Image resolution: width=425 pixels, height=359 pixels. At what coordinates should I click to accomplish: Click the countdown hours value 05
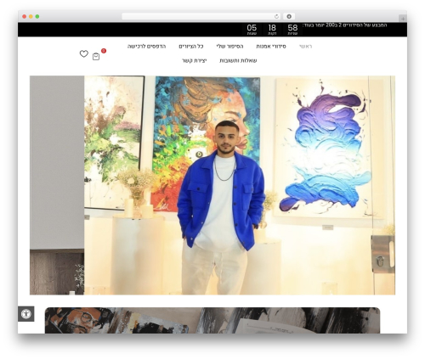tap(252, 28)
